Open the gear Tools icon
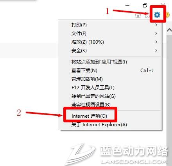172x166 pixels. pyautogui.click(x=157, y=15)
